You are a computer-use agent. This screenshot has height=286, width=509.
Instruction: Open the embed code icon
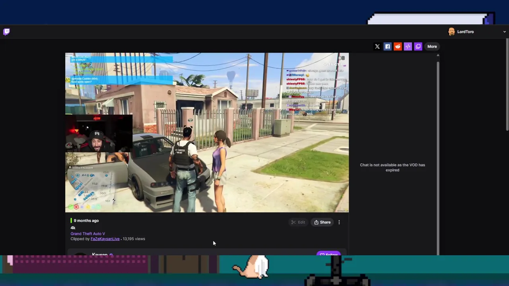pyautogui.click(x=408, y=46)
